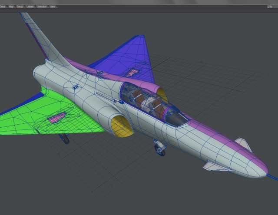This screenshot has width=278, height=215.
Task: Open the Selection tab
Action: pos(42,7)
